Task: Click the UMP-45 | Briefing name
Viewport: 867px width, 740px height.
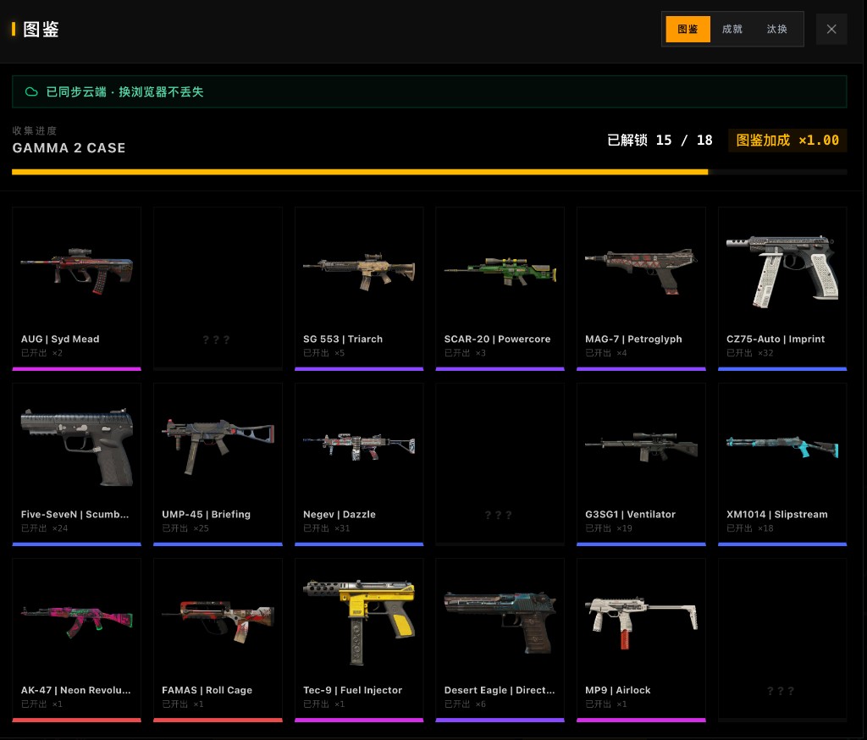Action: coord(206,514)
